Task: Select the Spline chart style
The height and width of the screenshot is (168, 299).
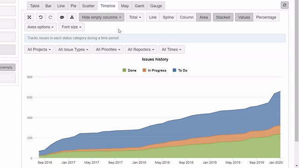Action: click(168, 17)
